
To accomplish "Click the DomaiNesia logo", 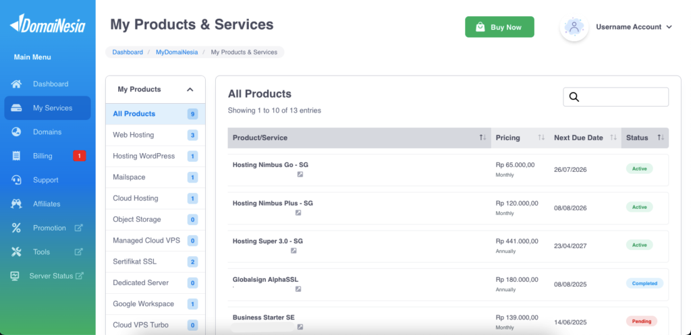I will pos(48,23).
